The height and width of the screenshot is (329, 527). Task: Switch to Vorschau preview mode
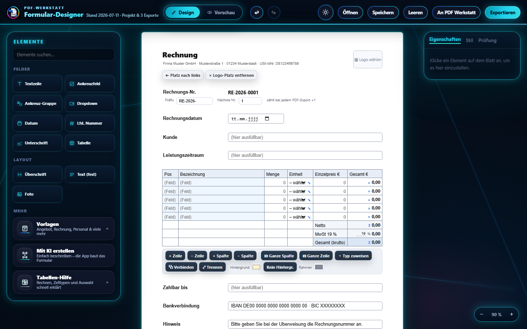(x=221, y=12)
